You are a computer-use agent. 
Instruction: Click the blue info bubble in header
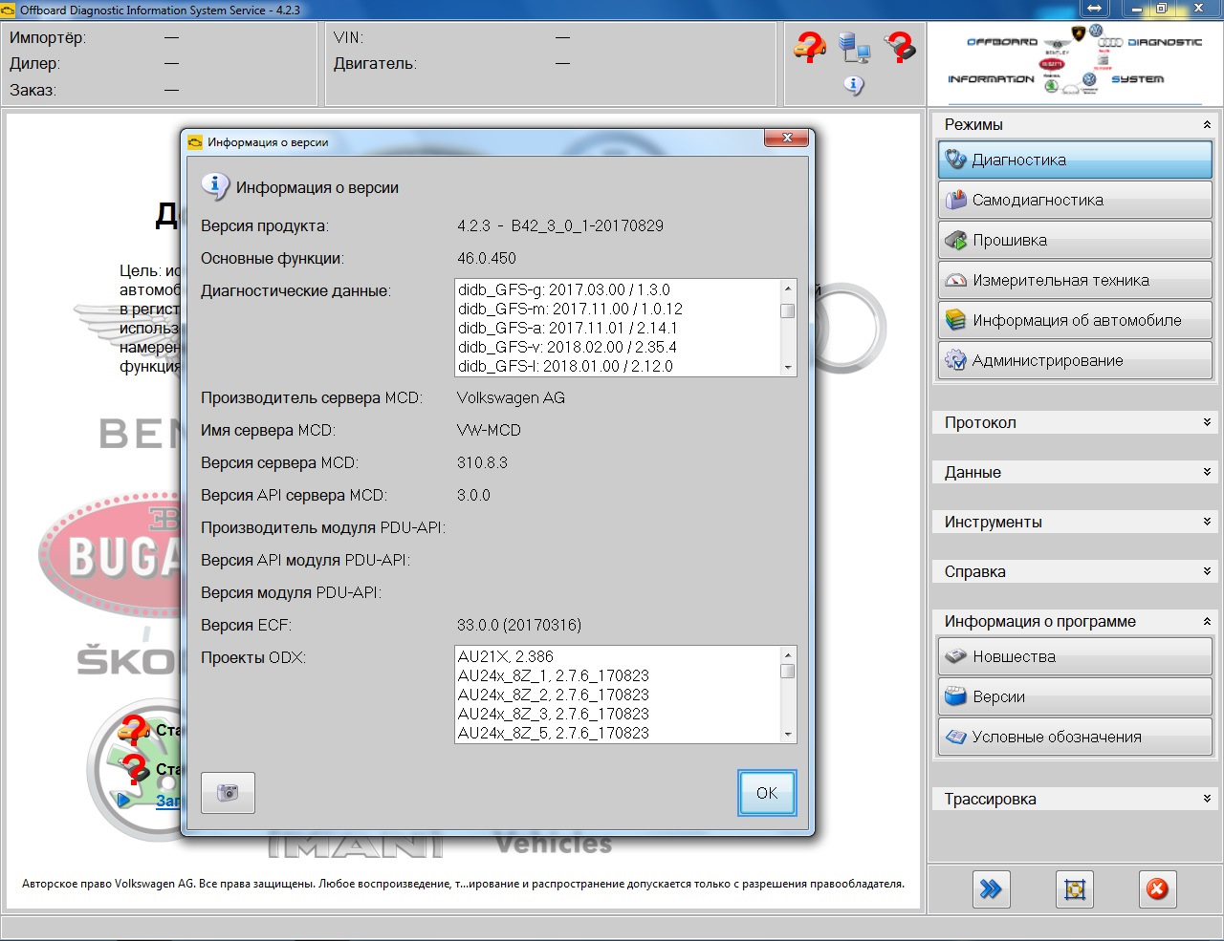[x=854, y=86]
